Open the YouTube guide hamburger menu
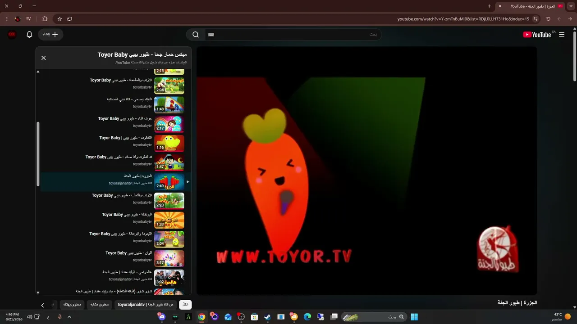Viewport: 577px width, 324px height. pyautogui.click(x=562, y=35)
